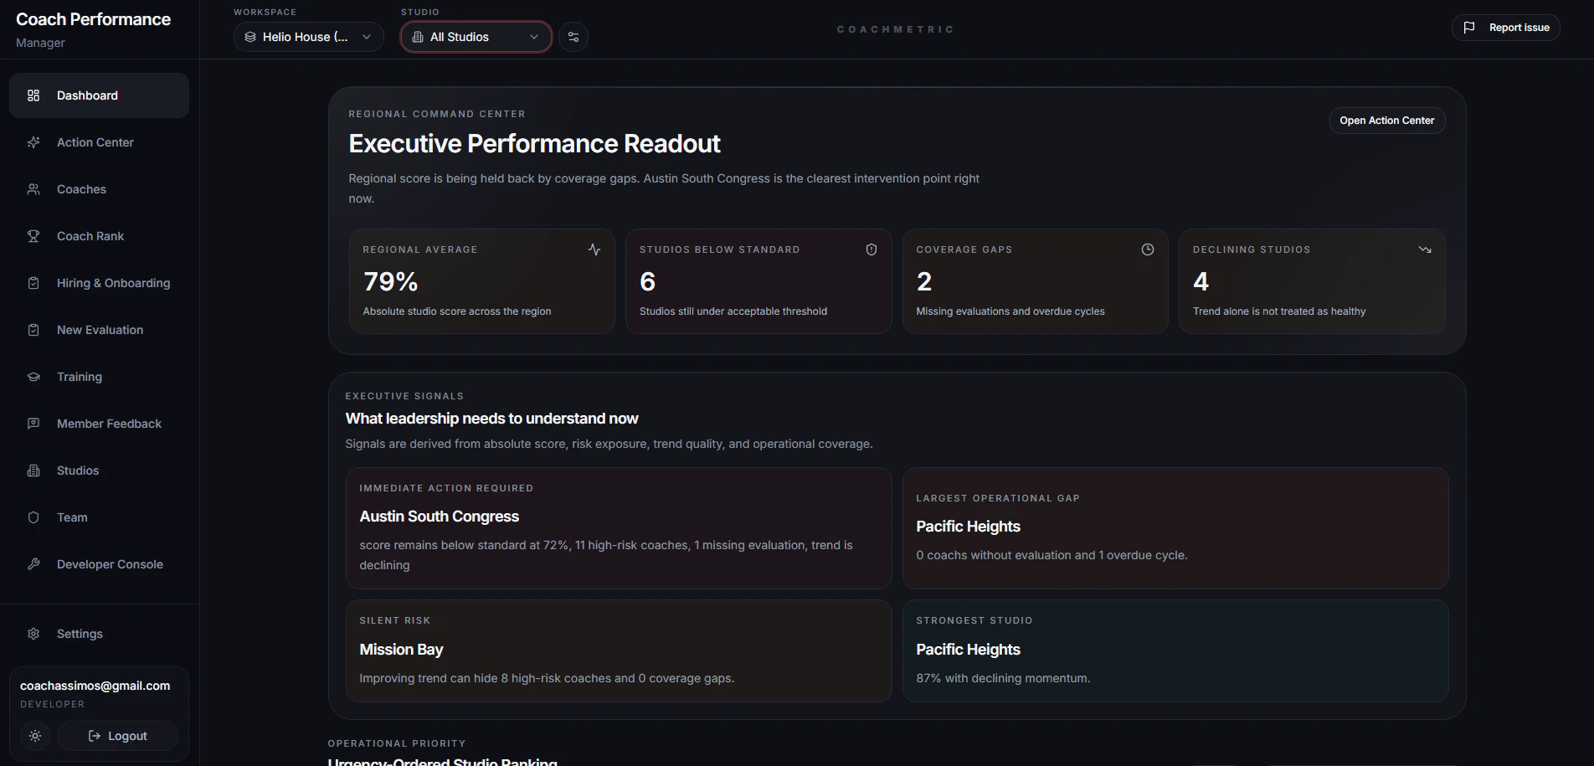Viewport: 1594px width, 766px height.
Task: Click the Settings gear icon in sidebar
Action: point(33,634)
